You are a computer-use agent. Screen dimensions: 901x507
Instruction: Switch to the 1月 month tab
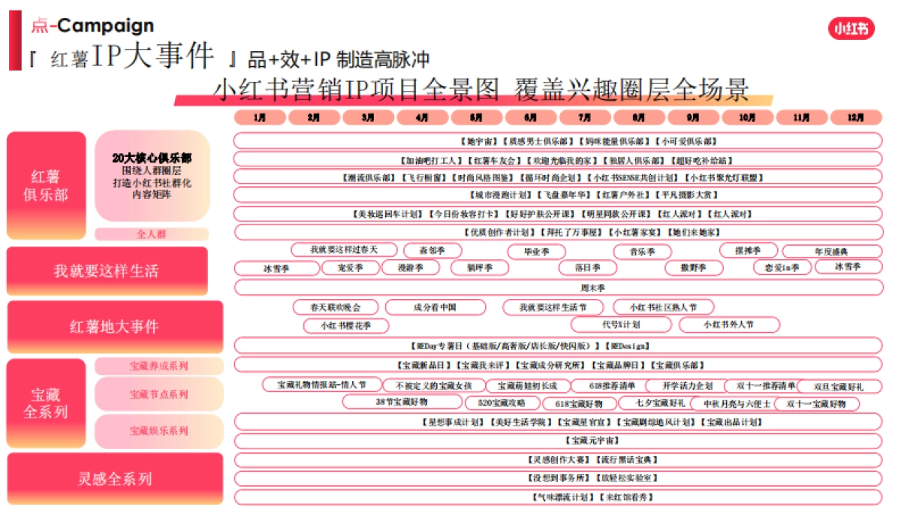(x=258, y=118)
